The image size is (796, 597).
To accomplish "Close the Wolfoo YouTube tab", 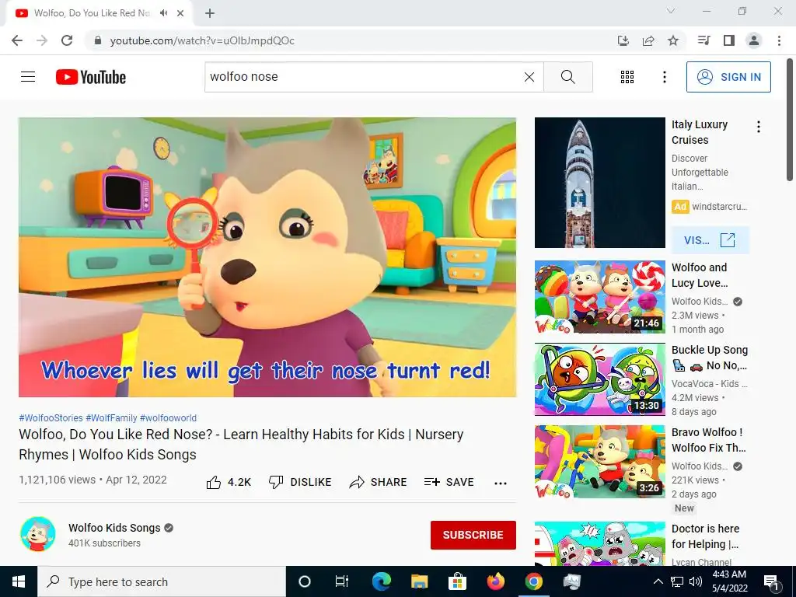I will (180, 13).
